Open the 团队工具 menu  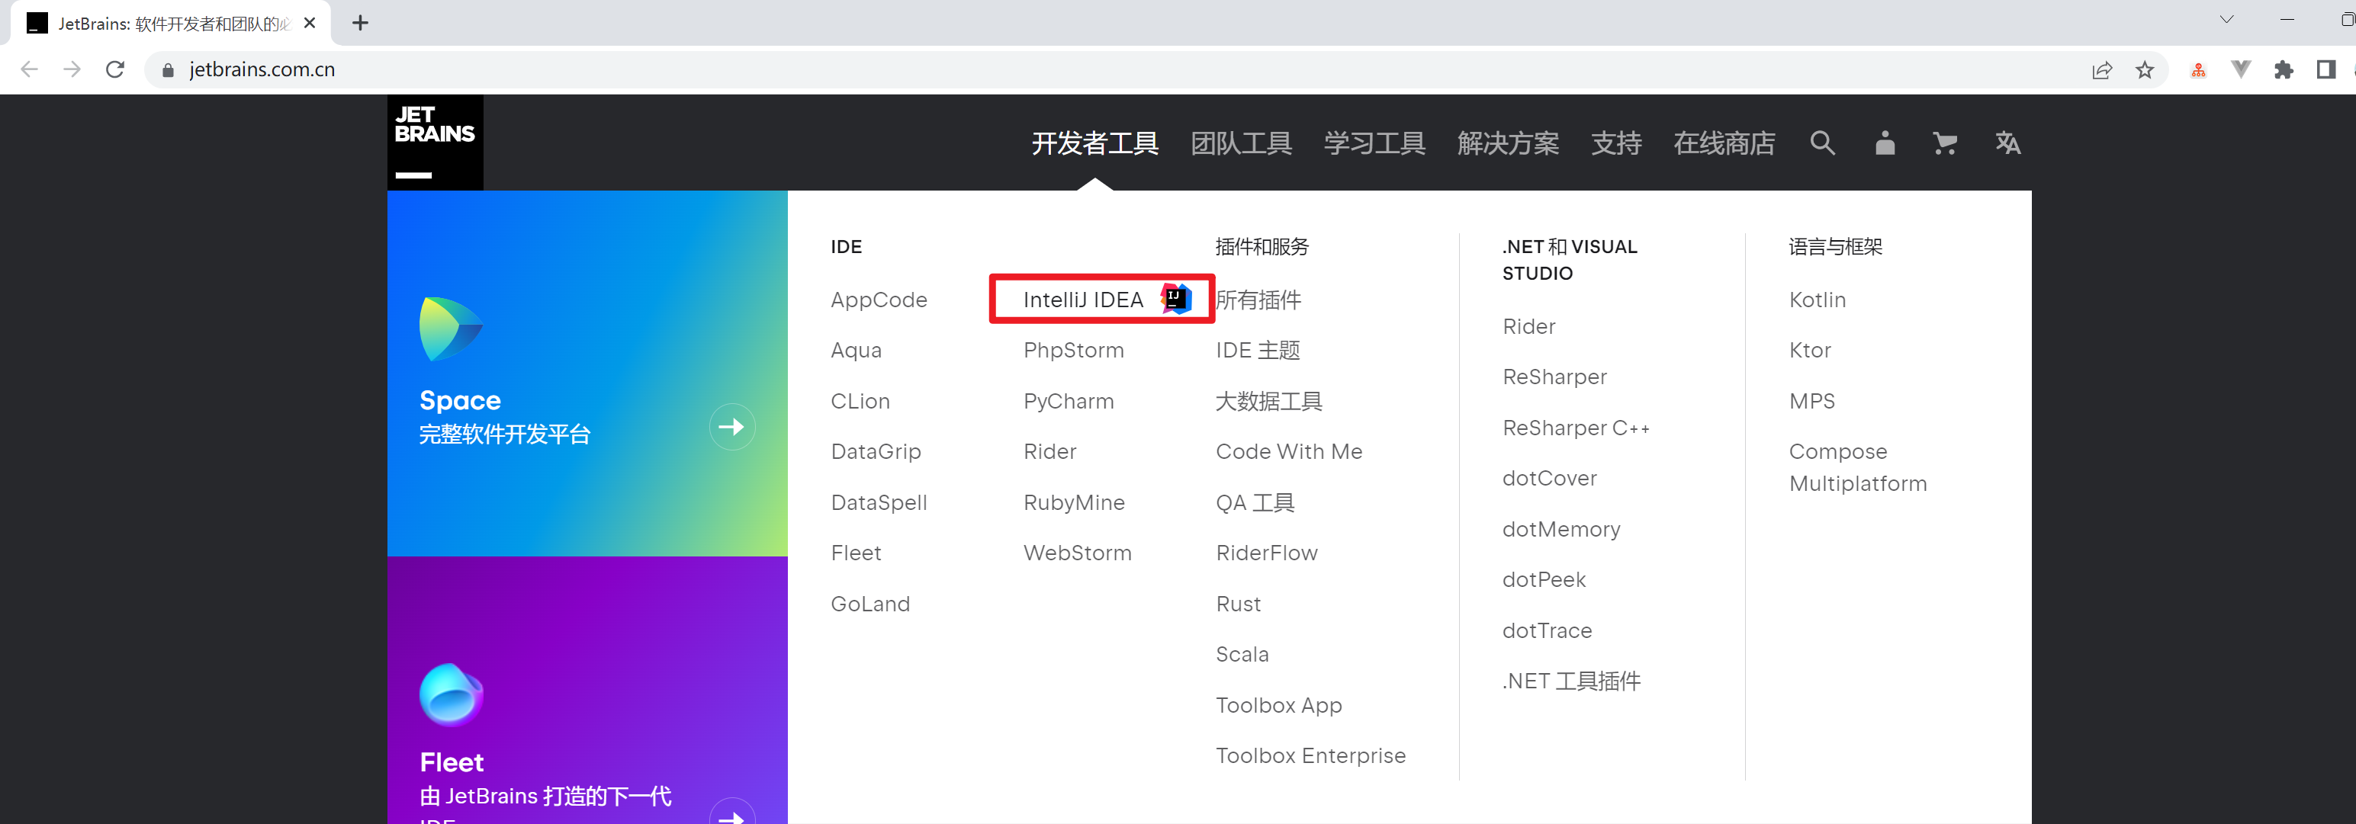pyautogui.click(x=1241, y=143)
